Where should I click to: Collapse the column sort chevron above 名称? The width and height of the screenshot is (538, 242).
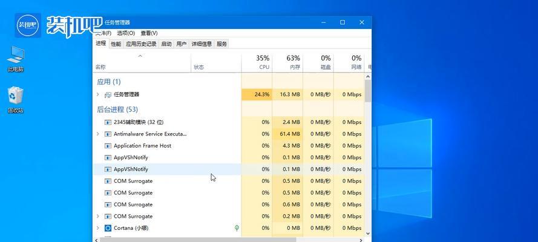click(140, 56)
